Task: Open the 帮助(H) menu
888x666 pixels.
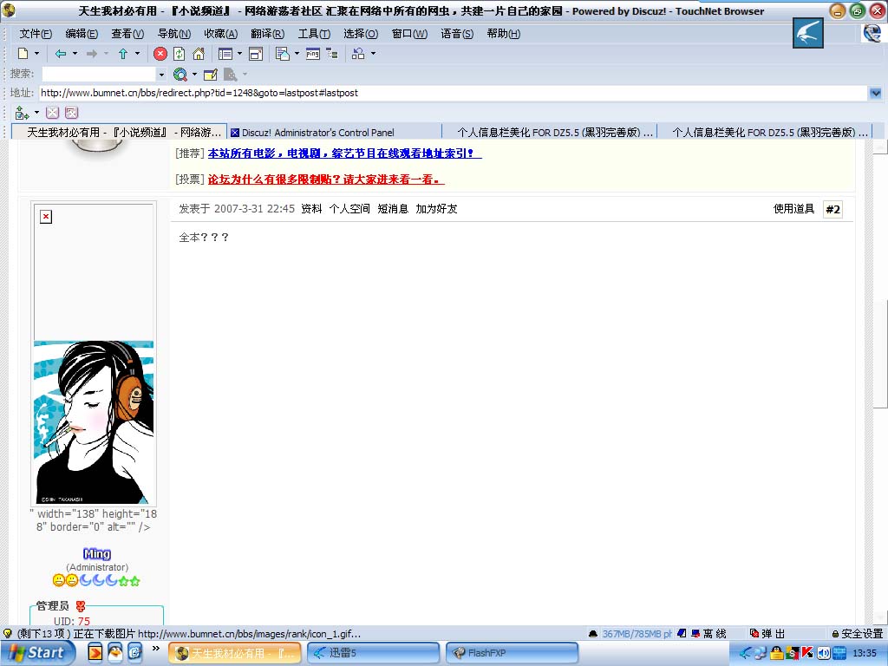Action: pyautogui.click(x=504, y=34)
